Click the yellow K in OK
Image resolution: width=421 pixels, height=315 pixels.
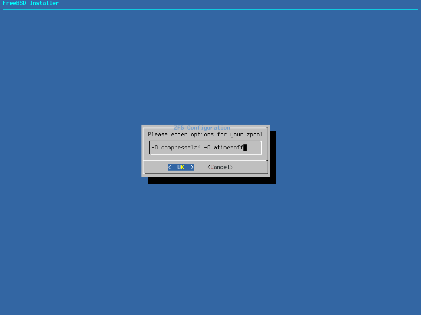[x=183, y=167]
